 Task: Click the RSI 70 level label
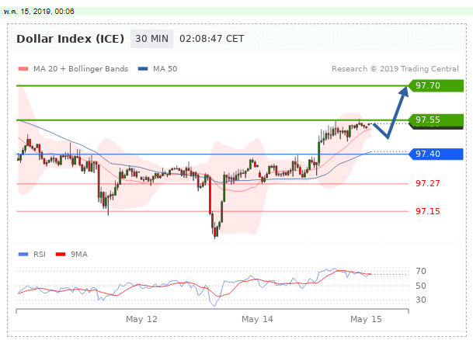click(421, 271)
